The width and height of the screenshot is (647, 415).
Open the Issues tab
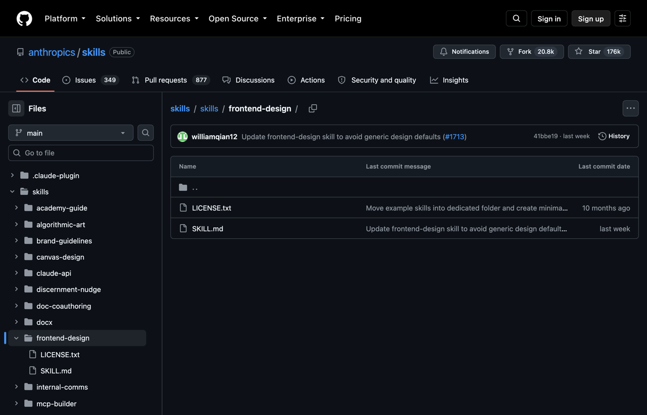pos(90,80)
